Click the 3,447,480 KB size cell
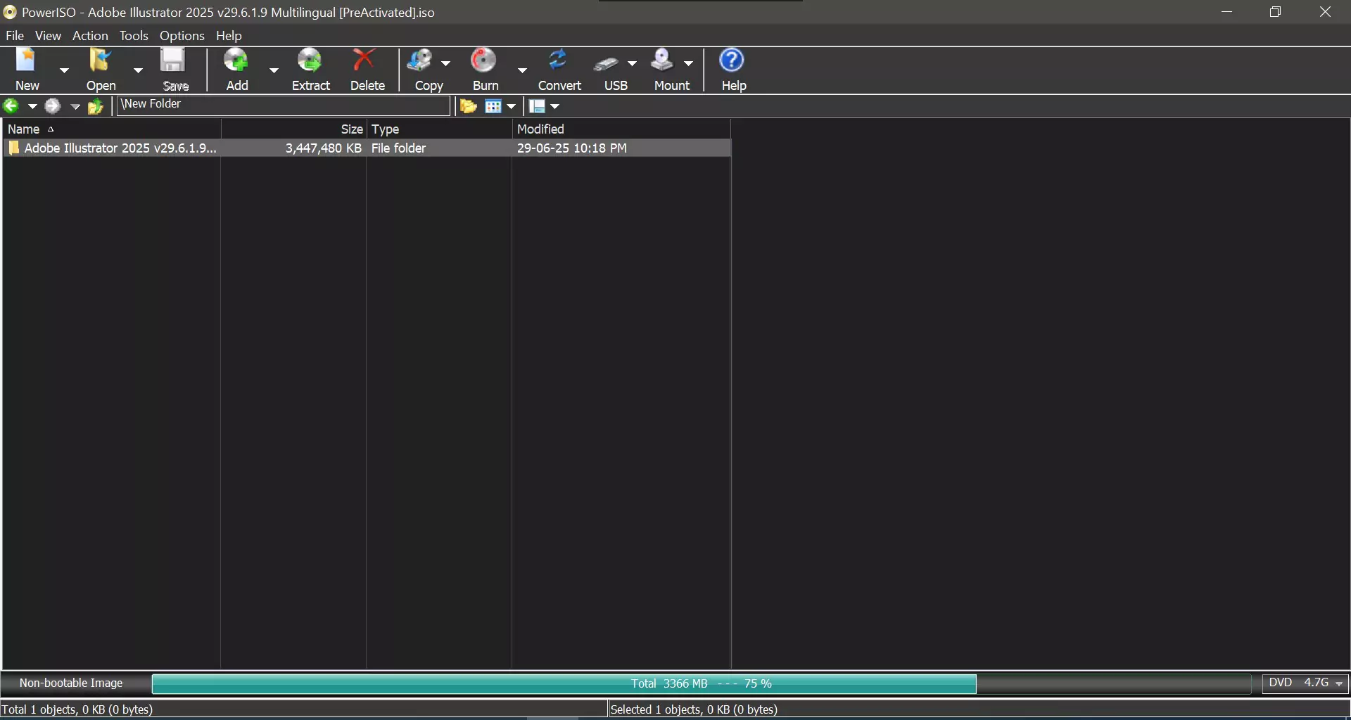1351x720 pixels. click(x=323, y=148)
